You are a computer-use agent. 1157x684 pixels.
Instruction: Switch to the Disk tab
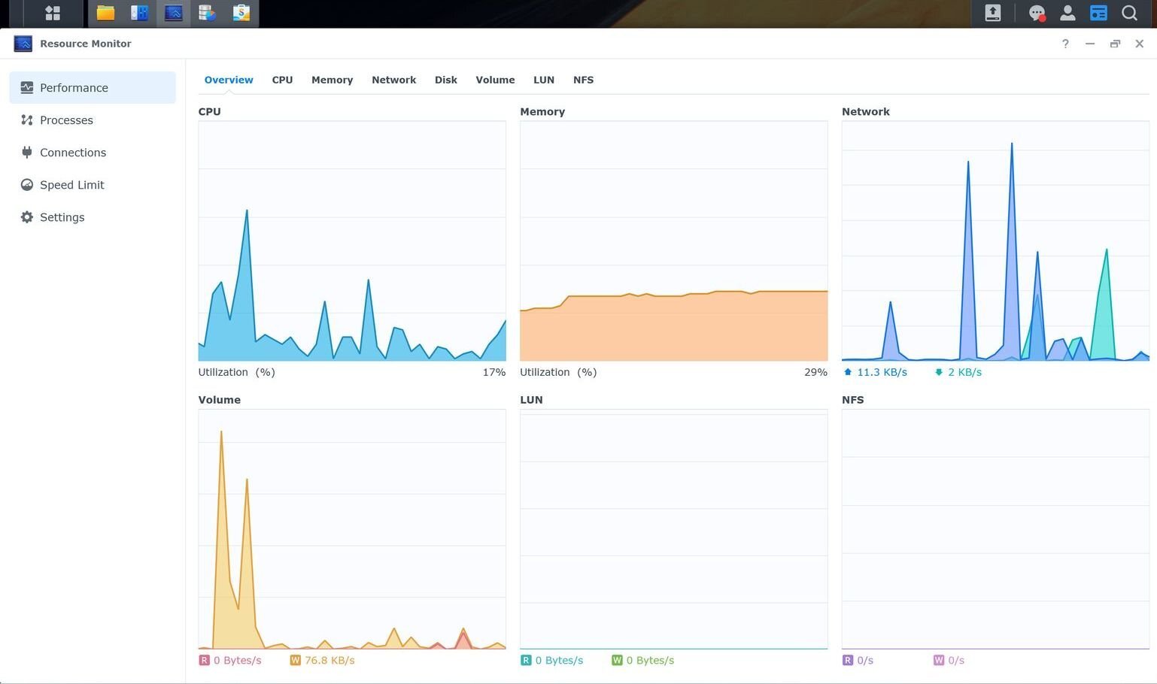pos(445,80)
